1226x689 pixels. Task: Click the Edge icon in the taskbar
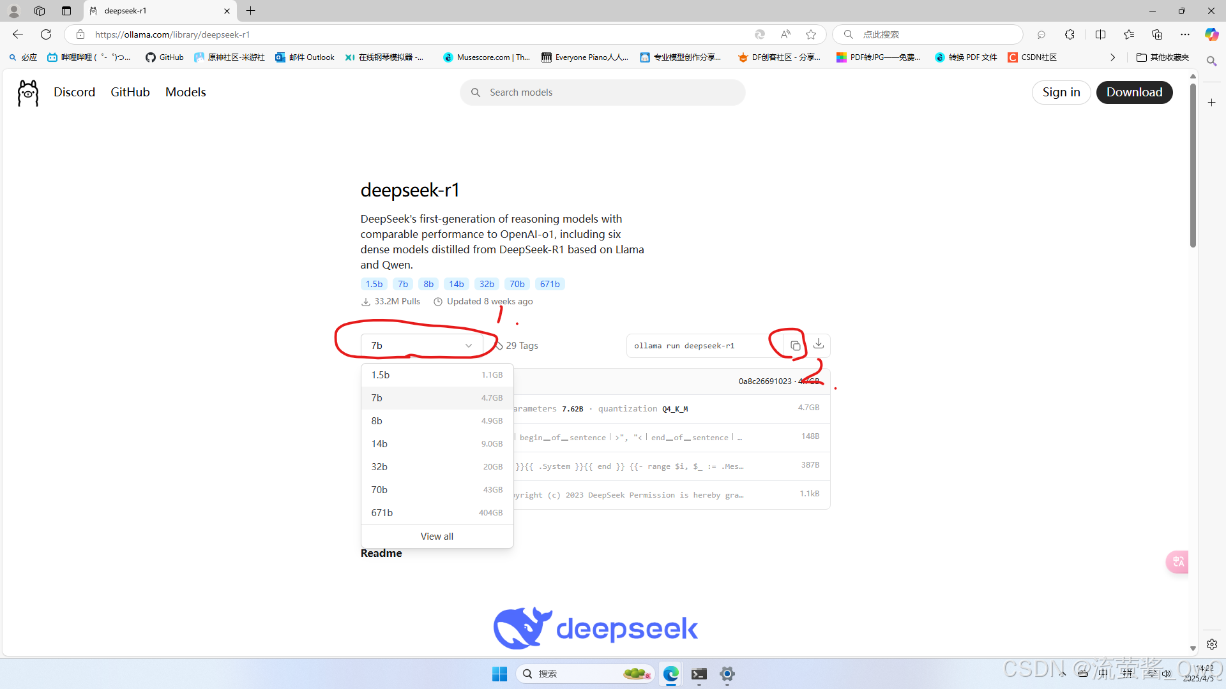[x=671, y=674]
